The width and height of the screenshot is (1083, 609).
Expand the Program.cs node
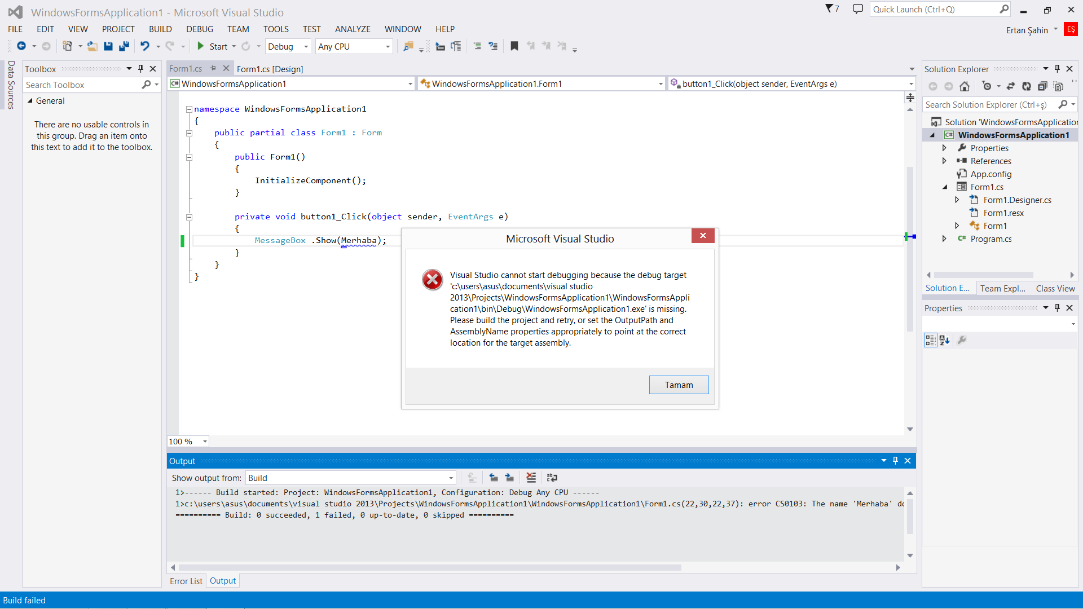[945, 239]
